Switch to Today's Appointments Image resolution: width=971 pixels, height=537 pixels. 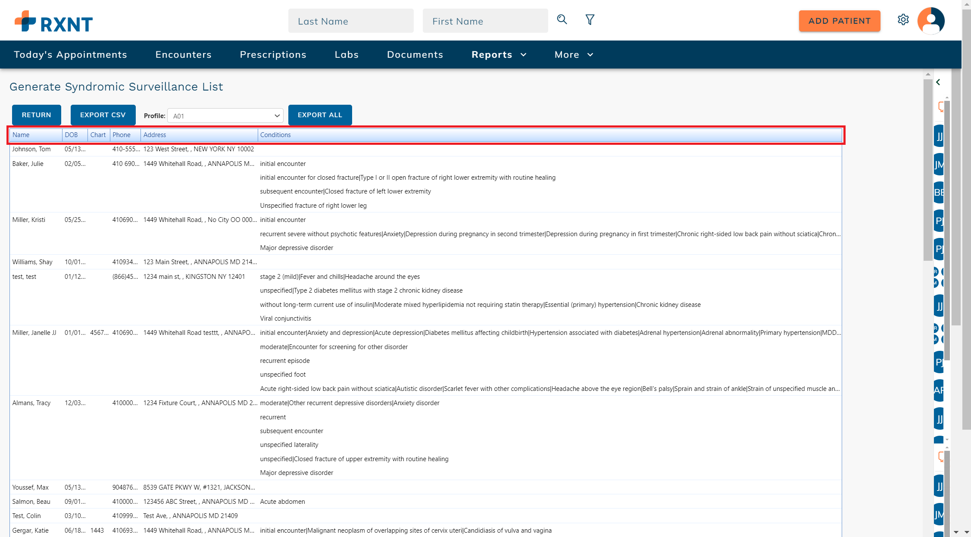click(x=70, y=54)
